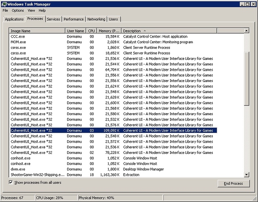The height and width of the screenshot is (202, 258).
Task: Open the Options menu
Action: tap(18, 11)
